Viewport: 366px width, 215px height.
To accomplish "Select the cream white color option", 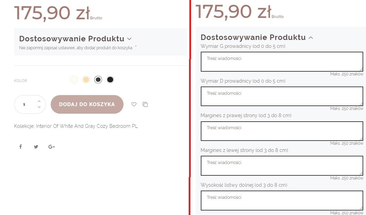I will click(74, 80).
